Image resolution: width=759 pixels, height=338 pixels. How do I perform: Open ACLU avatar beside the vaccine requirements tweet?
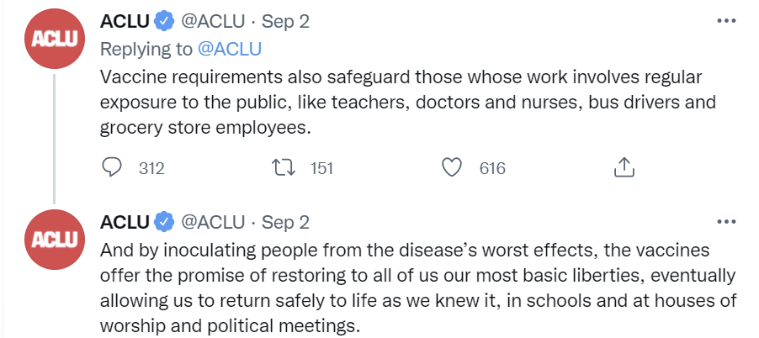54,39
